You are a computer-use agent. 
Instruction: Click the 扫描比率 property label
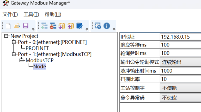(x=130, y=79)
